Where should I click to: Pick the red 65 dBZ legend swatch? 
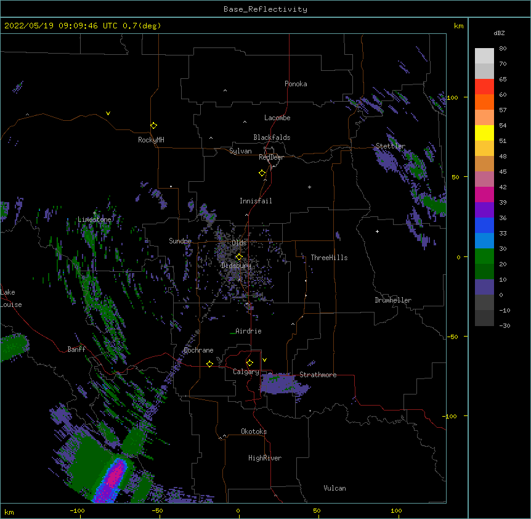pyautogui.click(x=484, y=86)
